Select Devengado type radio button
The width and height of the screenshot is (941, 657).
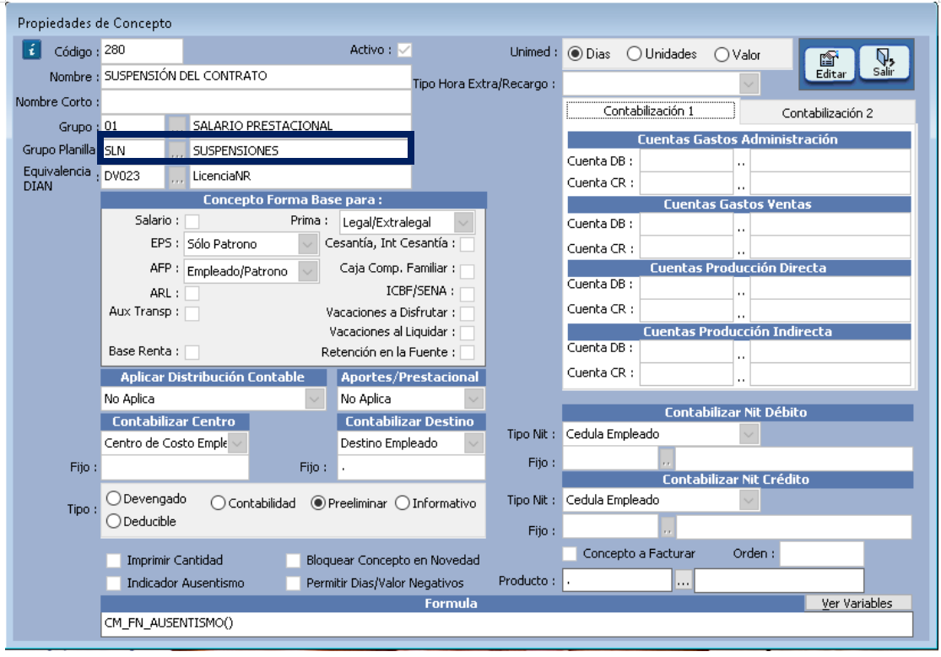pyautogui.click(x=113, y=498)
